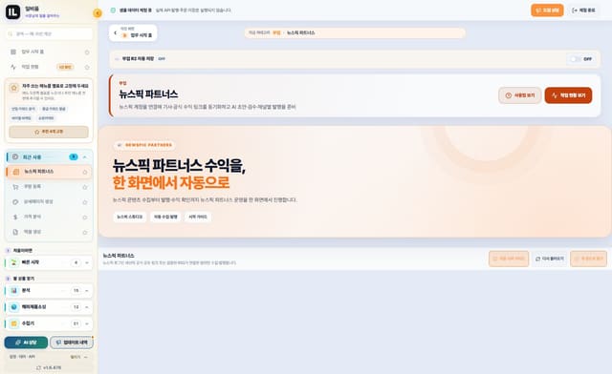
Task: Click the clock icon of the 최근 사용 section
Action: tap(15, 156)
